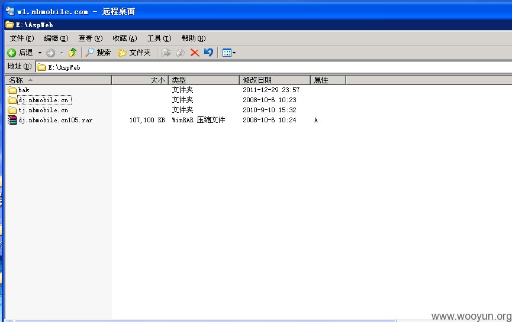
Task: Click the folder icon in address bar
Action: (41, 67)
